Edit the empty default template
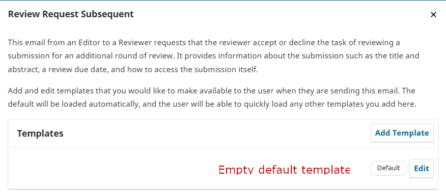The height and width of the screenshot is (193, 446). coord(422,168)
